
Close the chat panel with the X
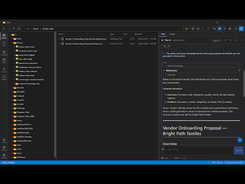tap(242, 34)
